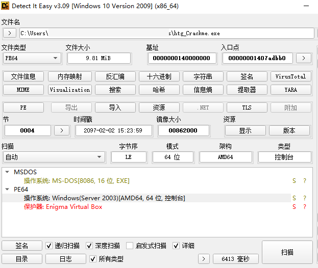
Task: Click the 日志 log button
Action: (x=66, y=259)
